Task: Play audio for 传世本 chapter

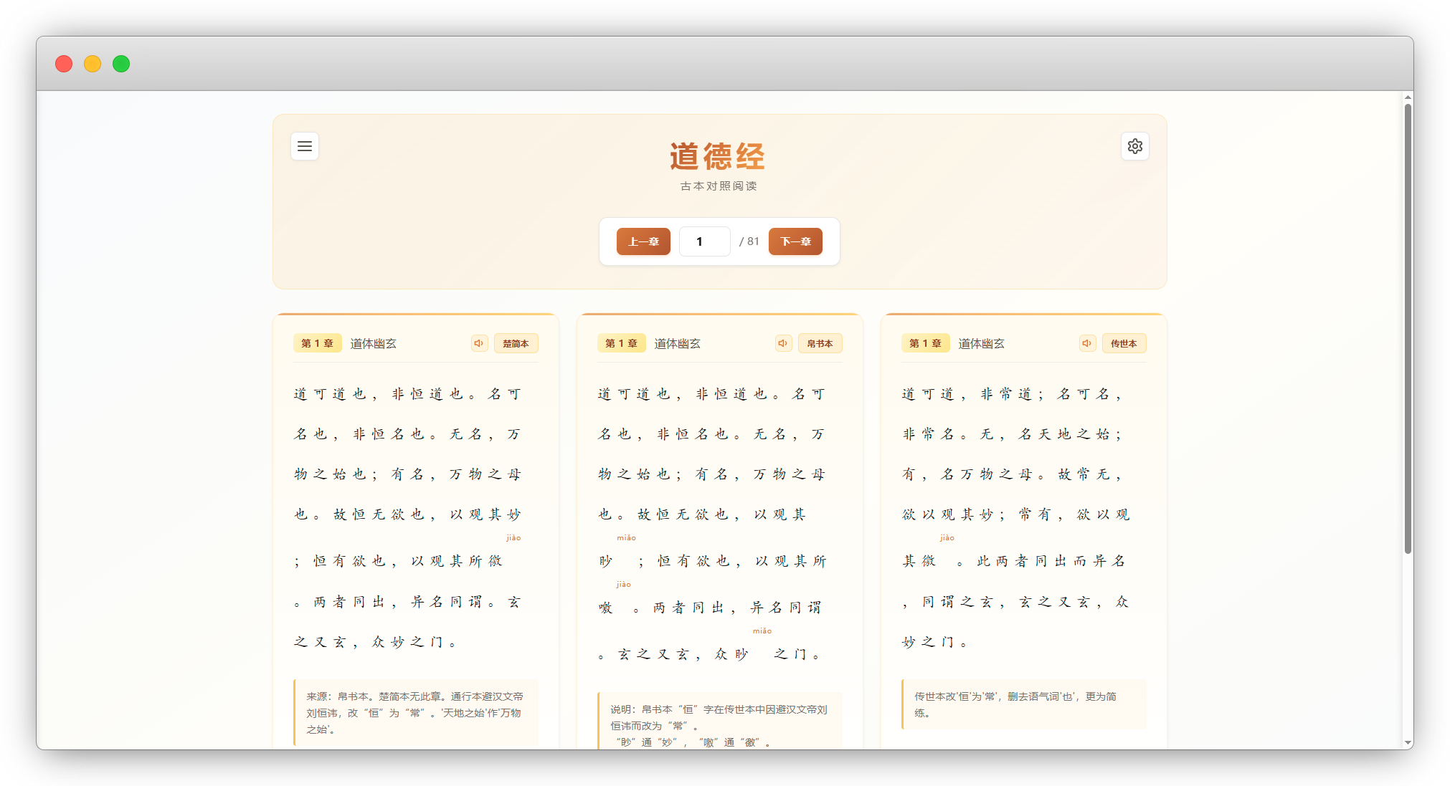Action: (x=1087, y=343)
